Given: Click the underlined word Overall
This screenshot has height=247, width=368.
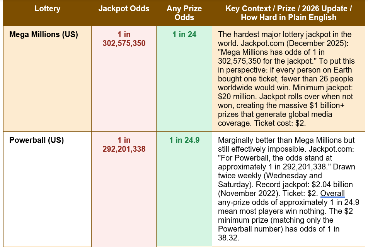Looking at the screenshot, I should coord(332,193).
